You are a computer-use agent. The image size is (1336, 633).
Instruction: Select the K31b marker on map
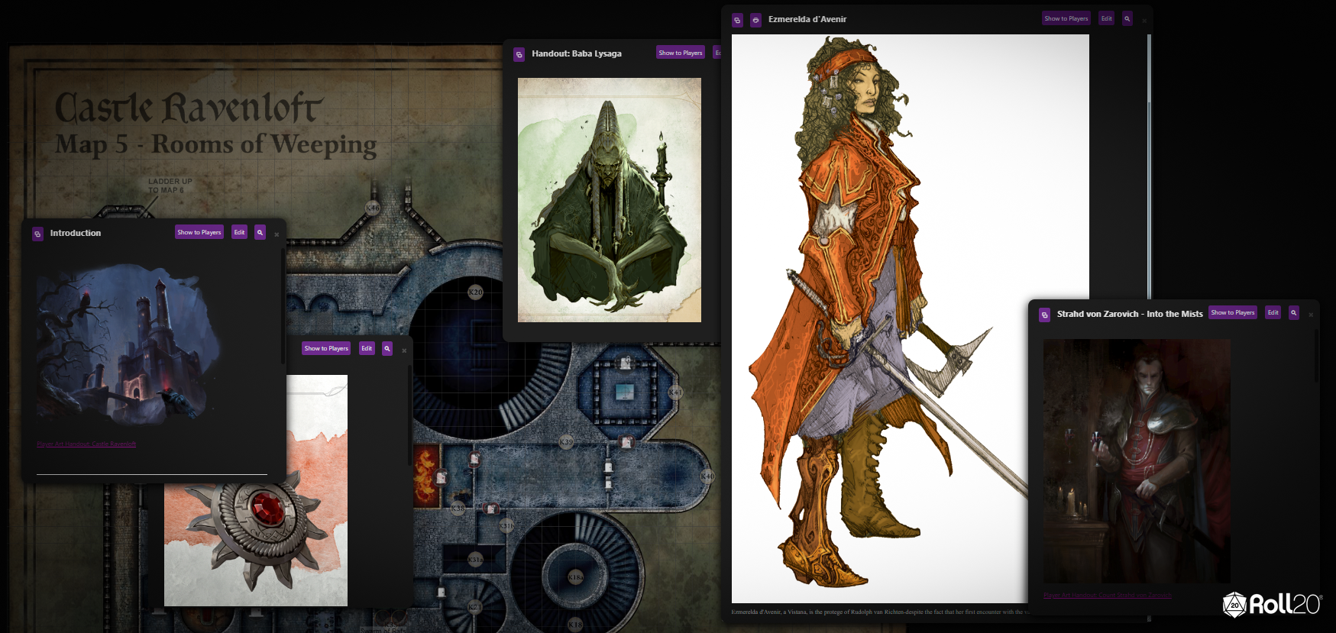tap(506, 526)
